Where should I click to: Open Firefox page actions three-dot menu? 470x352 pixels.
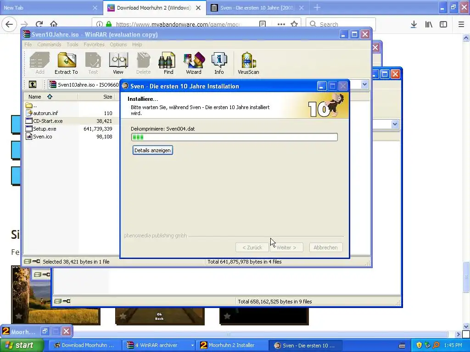[x=281, y=24]
